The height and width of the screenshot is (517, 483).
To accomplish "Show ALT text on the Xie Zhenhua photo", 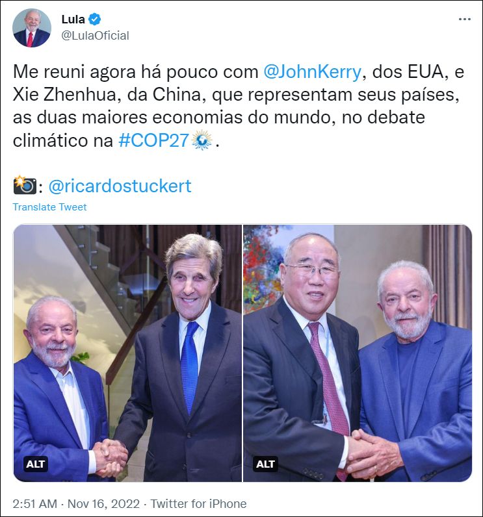I will click(266, 464).
